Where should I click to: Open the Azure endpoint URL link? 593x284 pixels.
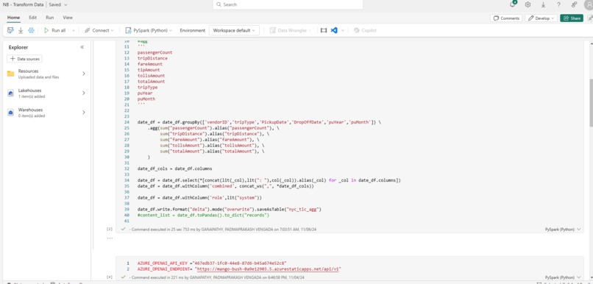[268, 269]
